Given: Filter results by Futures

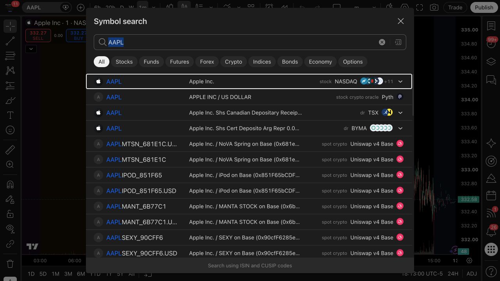Looking at the screenshot, I should tap(180, 62).
